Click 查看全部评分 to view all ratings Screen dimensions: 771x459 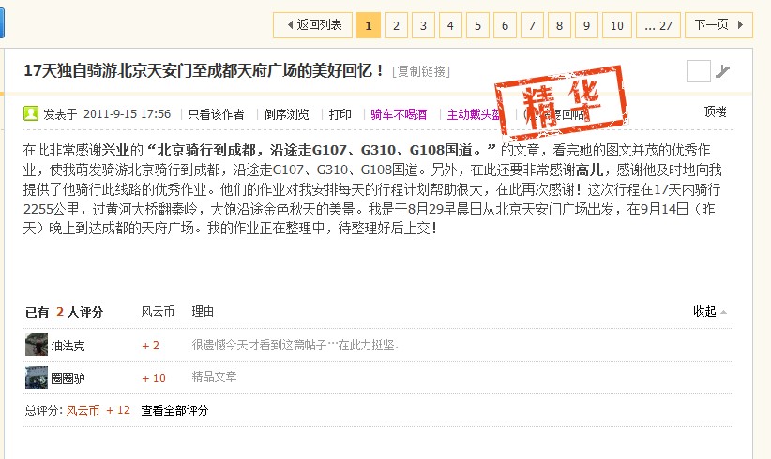point(175,410)
